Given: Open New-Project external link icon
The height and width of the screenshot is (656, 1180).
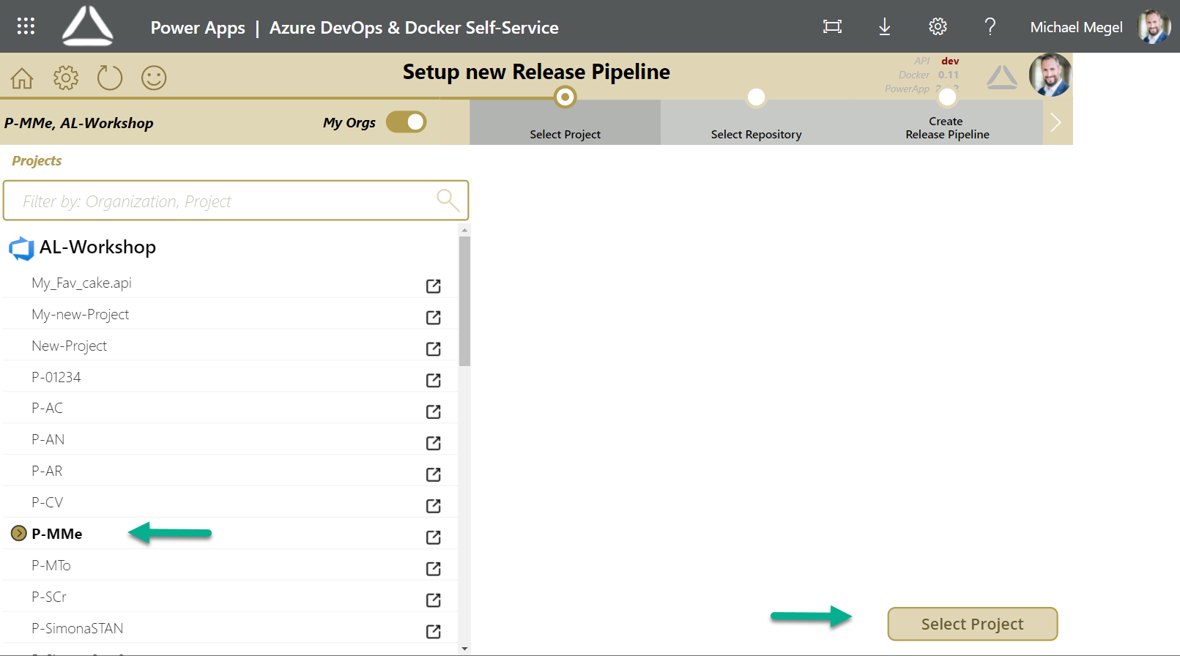Looking at the screenshot, I should coord(434,348).
